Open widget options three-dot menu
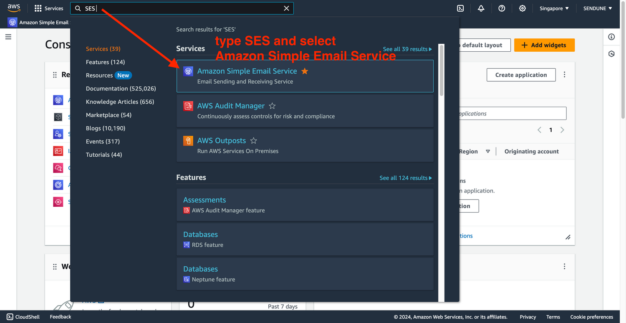 (564, 75)
